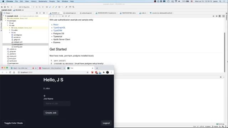Click the lower panel gear settings icon
The image size is (228, 128).
221,77
